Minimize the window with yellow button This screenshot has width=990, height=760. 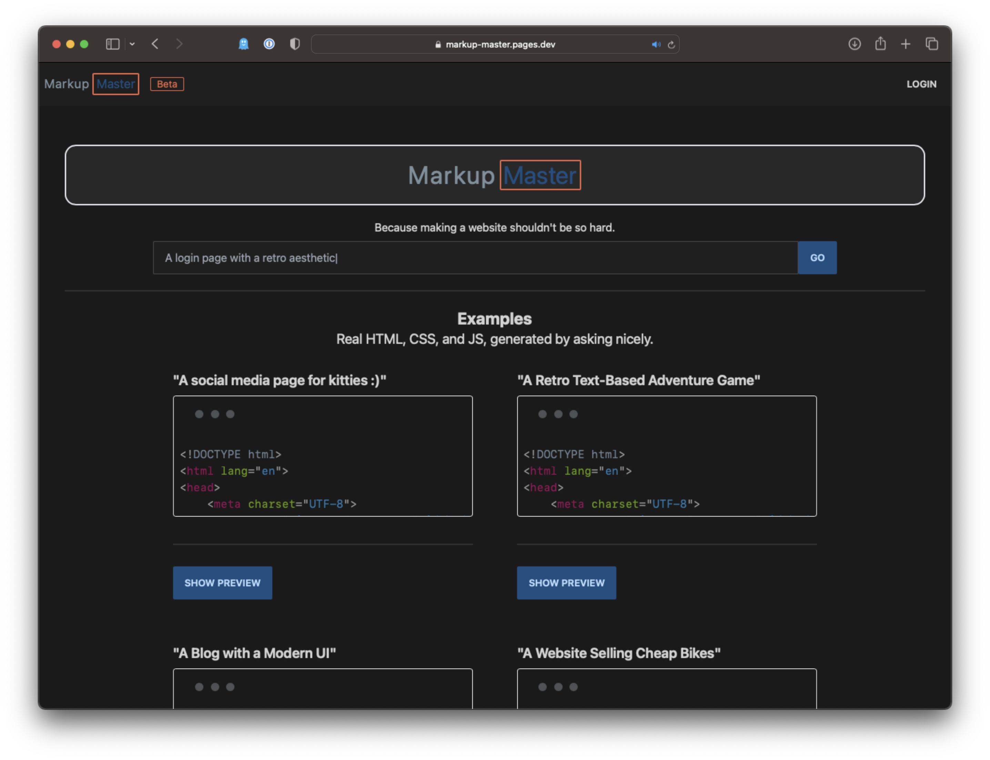coord(70,44)
